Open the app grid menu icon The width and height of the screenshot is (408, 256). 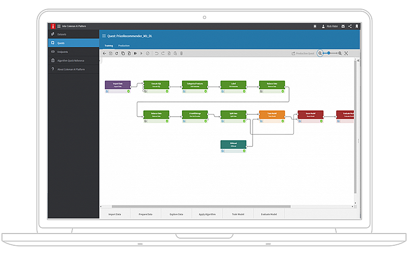[59, 26]
